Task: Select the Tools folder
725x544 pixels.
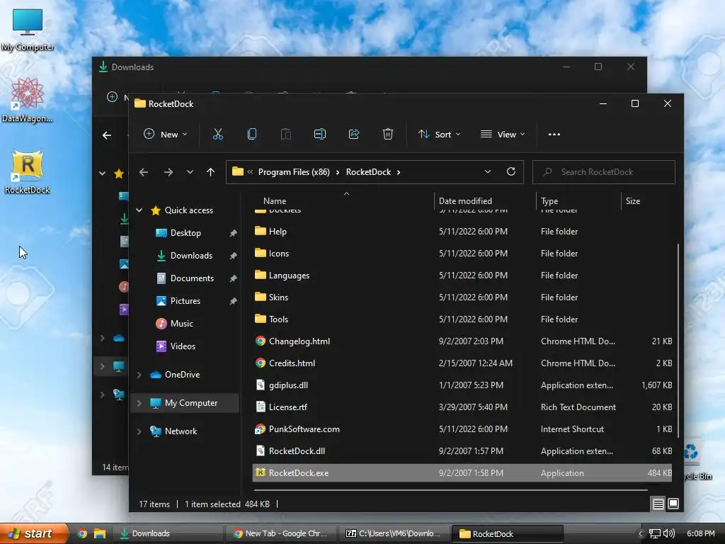Action: (462, 319)
